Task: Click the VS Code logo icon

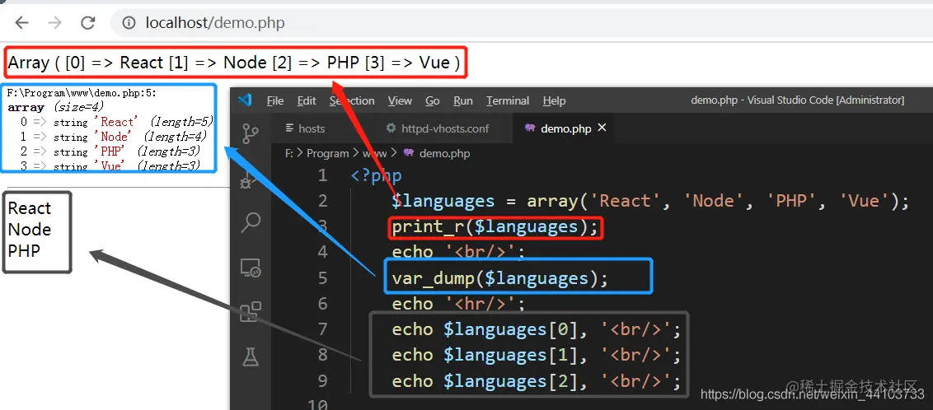Action: 245,100
